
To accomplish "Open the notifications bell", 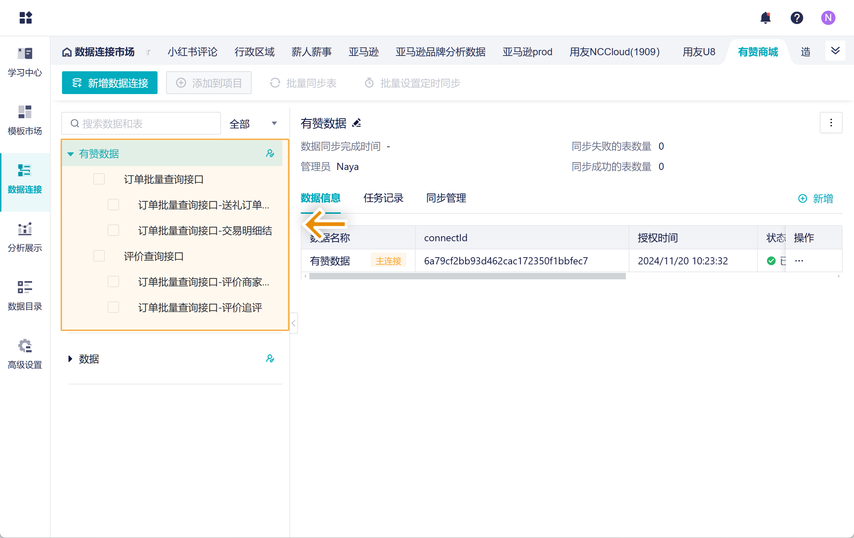I will tap(765, 18).
